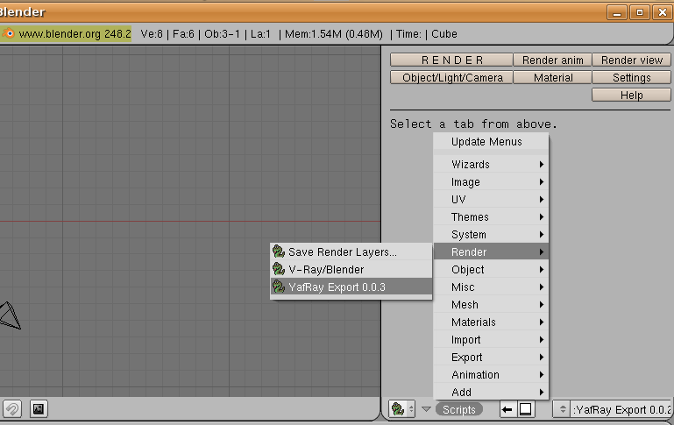Image resolution: width=674 pixels, height=425 pixels.
Task: Open the Scripts menu in the header
Action: click(x=459, y=409)
